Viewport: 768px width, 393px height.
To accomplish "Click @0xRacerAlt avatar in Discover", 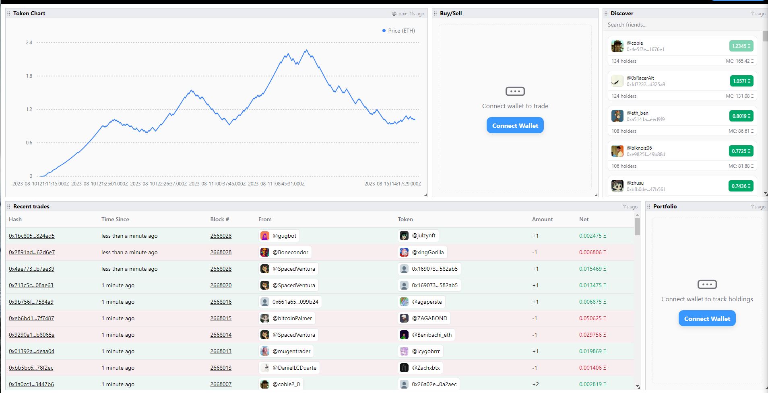I will pos(617,81).
